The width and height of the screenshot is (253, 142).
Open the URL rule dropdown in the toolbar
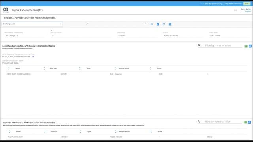(x=116, y=24)
